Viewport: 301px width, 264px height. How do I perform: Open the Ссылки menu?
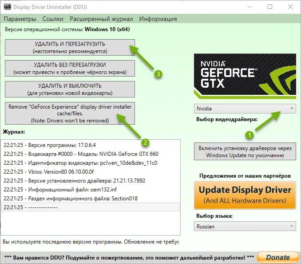[53, 19]
